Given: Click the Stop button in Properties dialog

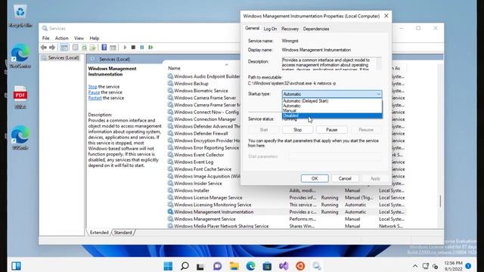Looking at the screenshot, I should (297, 130).
